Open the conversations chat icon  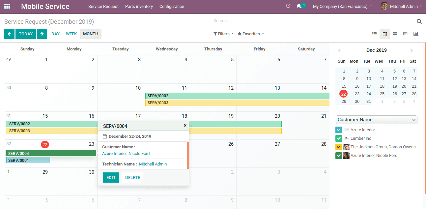(299, 6)
